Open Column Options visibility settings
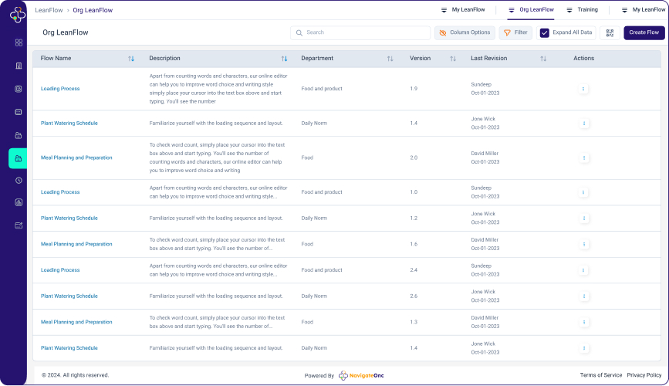669x386 pixels. pos(465,32)
